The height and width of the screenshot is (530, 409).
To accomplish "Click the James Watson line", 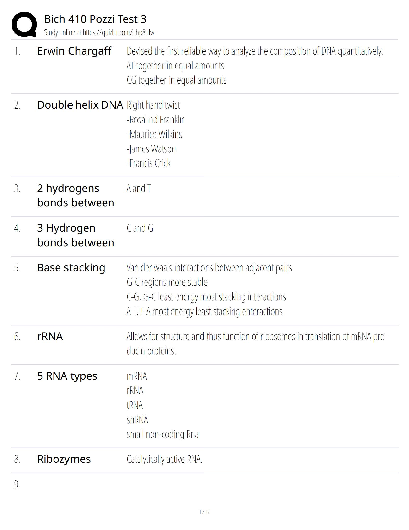I will tap(151, 149).
